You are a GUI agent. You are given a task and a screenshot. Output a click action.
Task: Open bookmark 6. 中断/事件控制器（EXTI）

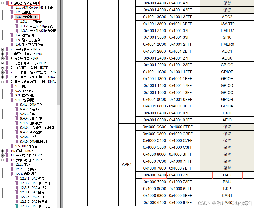click(30, 68)
